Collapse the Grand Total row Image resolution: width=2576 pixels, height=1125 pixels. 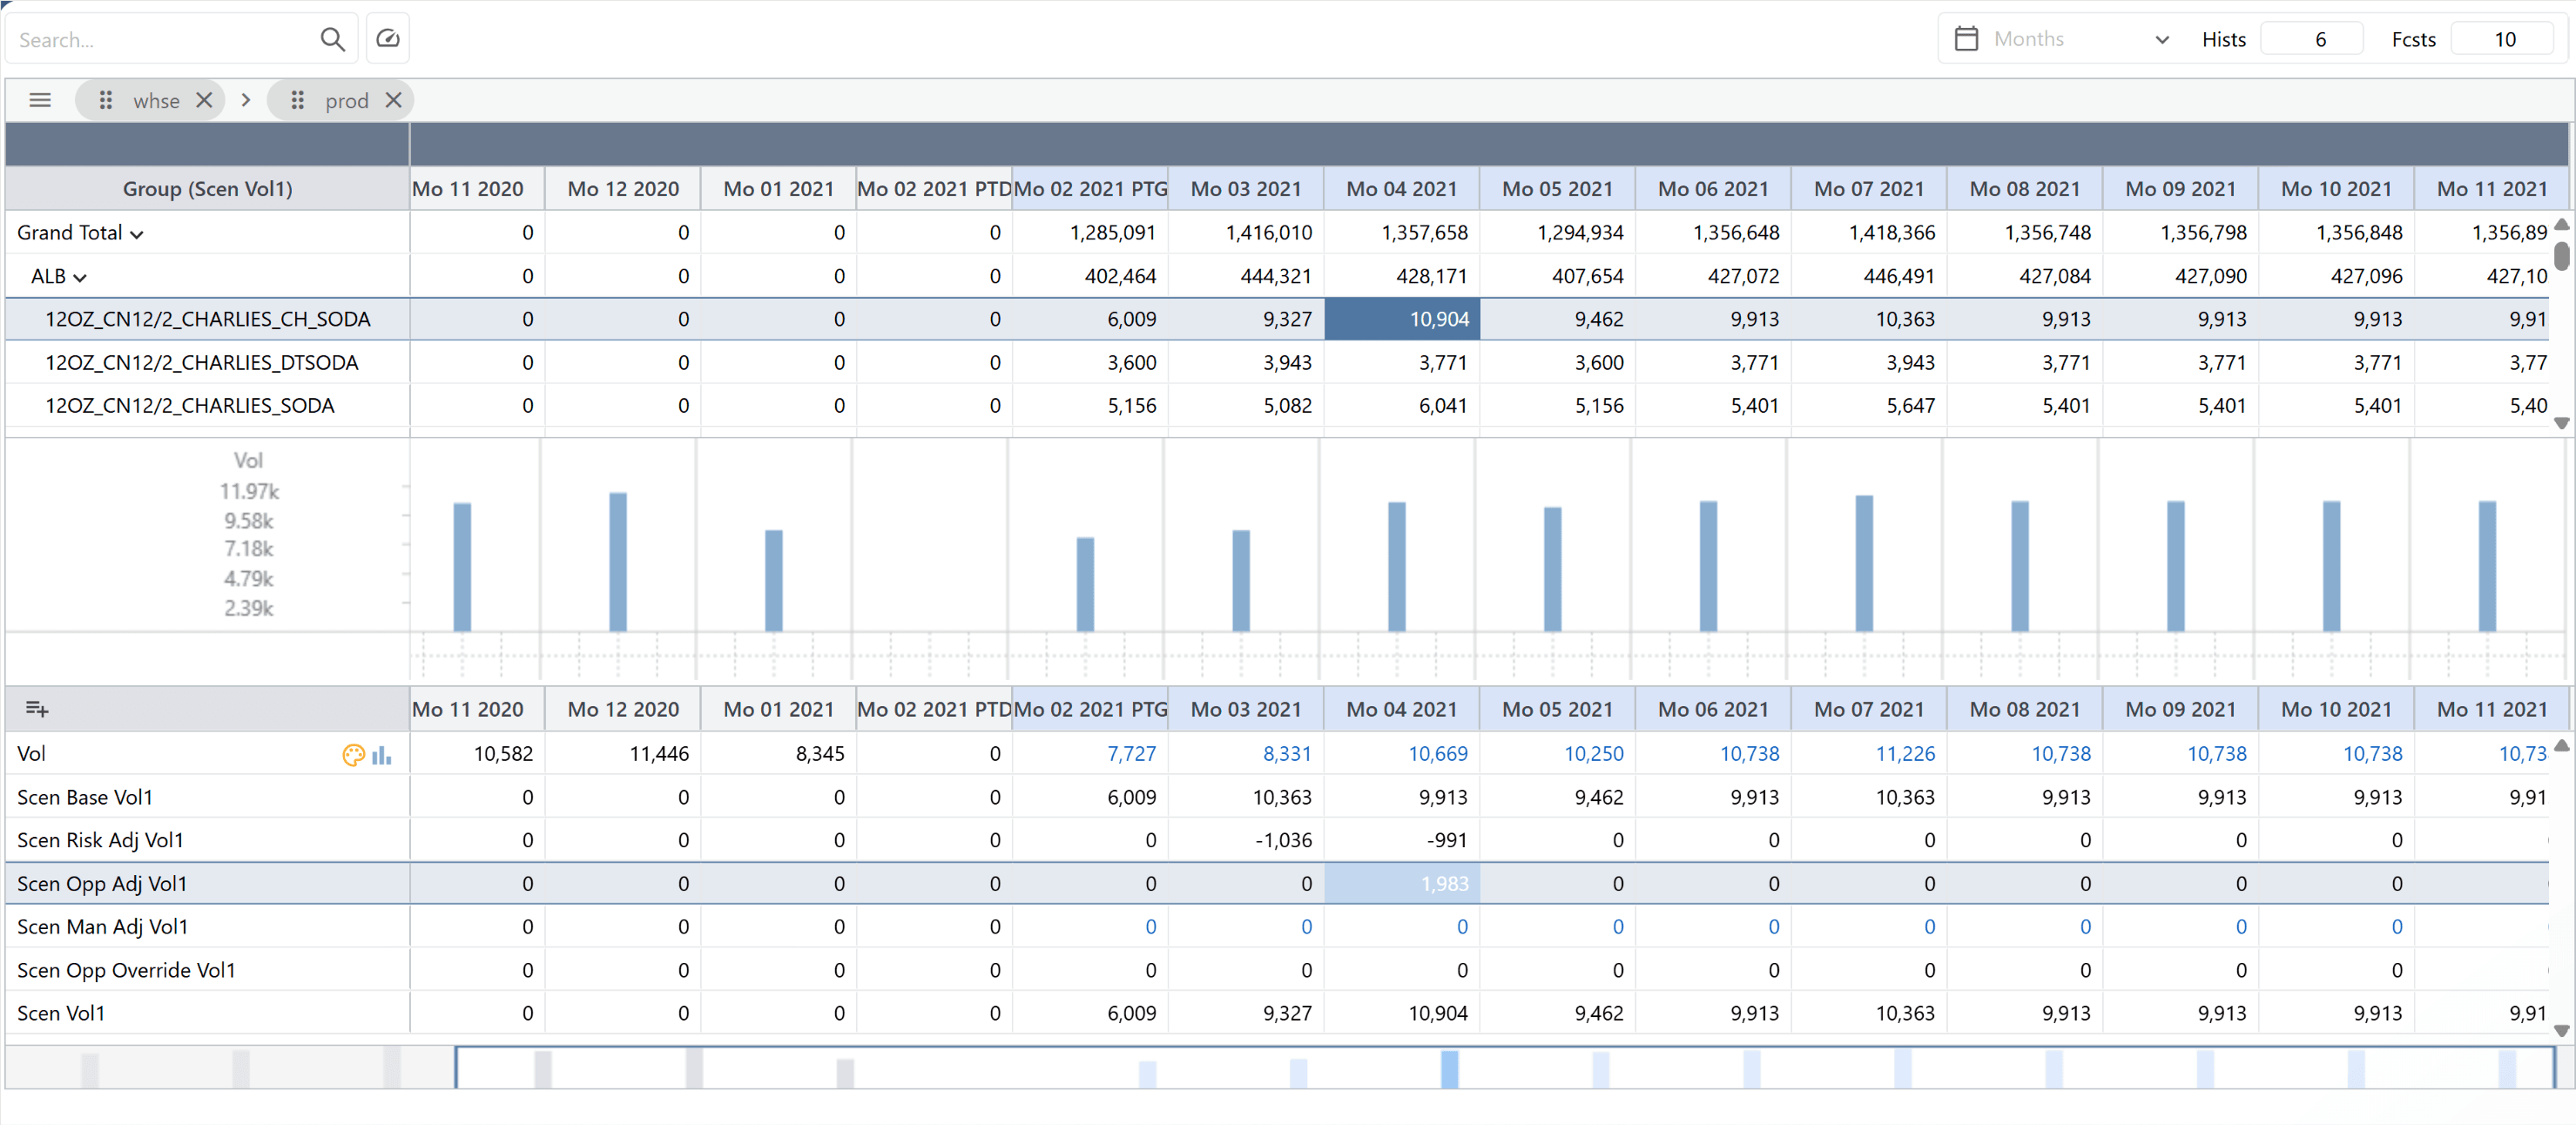click(x=137, y=232)
